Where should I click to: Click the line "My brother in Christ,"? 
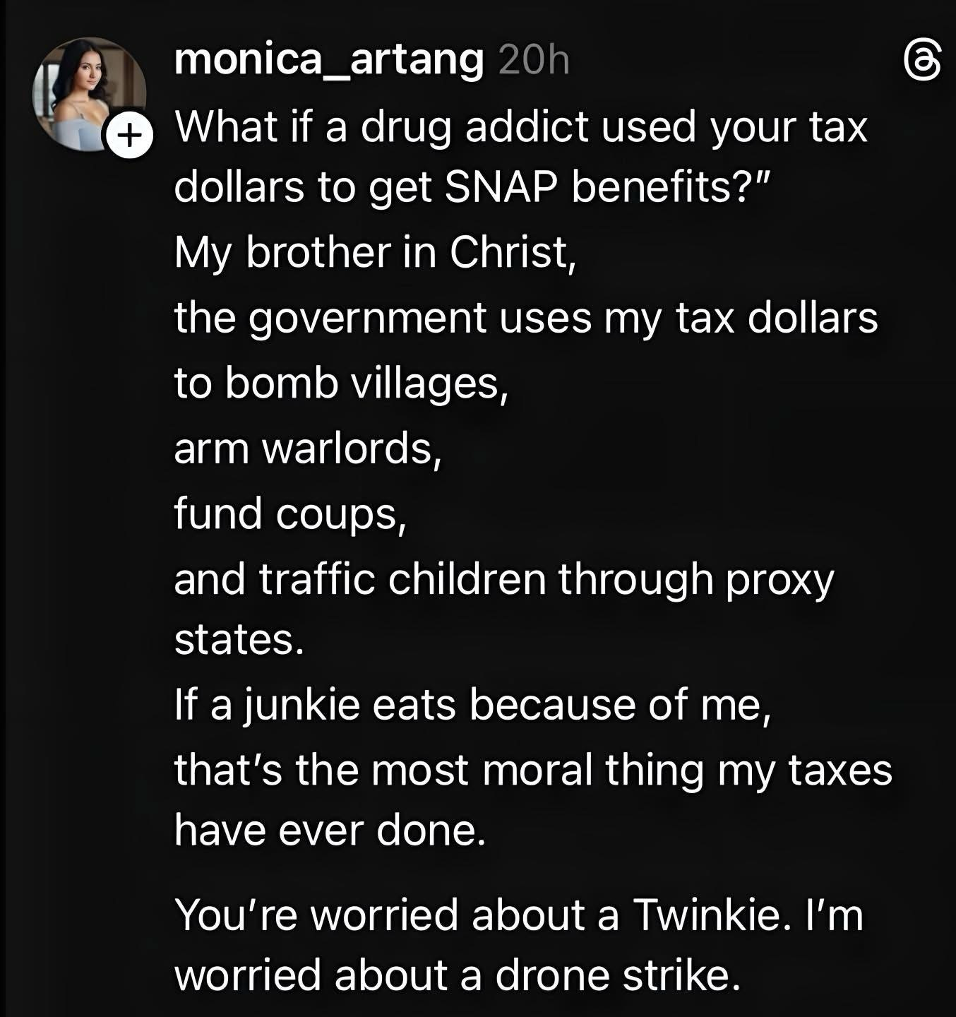pos(376,252)
